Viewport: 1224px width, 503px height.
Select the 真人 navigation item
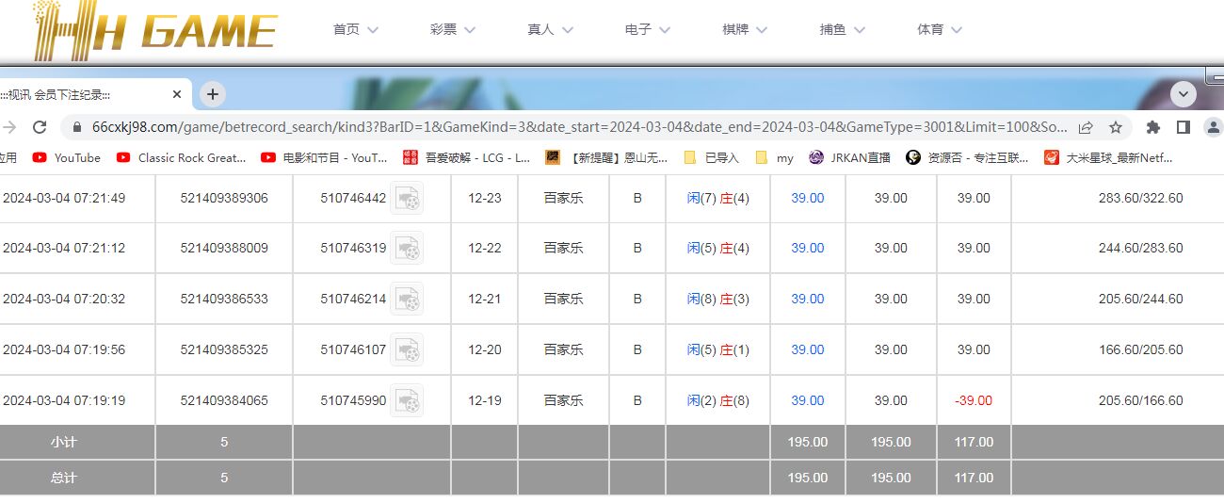(540, 30)
